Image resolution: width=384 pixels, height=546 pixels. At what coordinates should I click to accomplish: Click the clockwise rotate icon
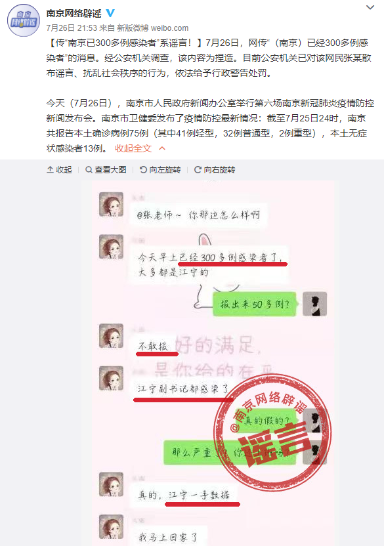(198, 169)
